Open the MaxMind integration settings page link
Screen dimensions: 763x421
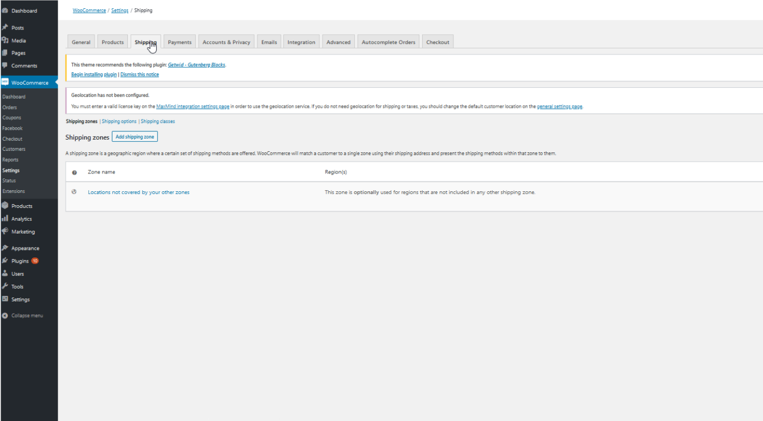193,106
